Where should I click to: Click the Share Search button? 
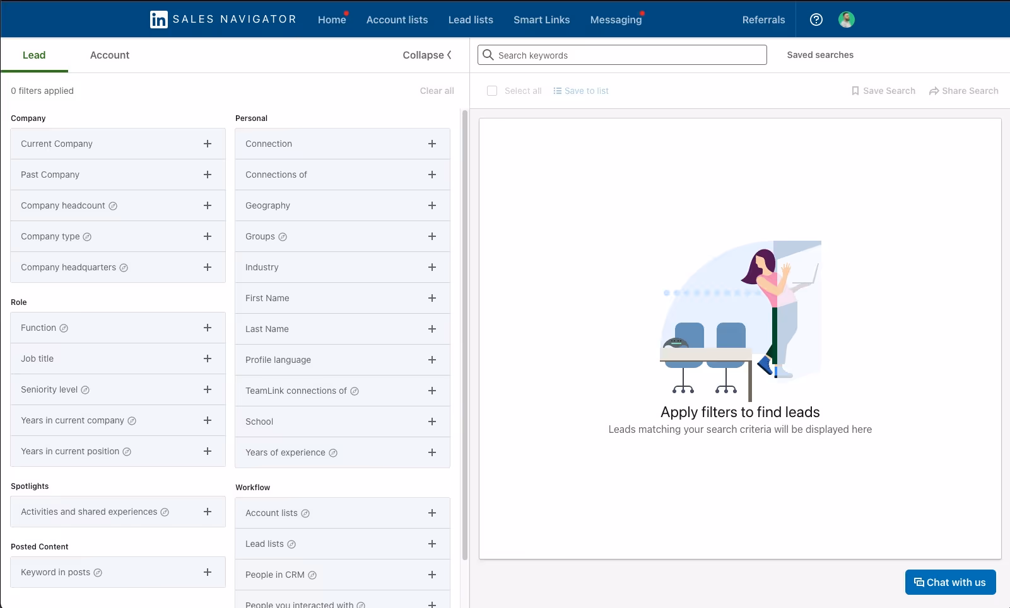pos(964,91)
